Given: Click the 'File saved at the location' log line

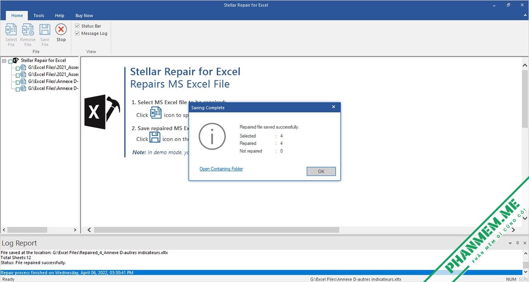Looking at the screenshot, I should [84, 252].
